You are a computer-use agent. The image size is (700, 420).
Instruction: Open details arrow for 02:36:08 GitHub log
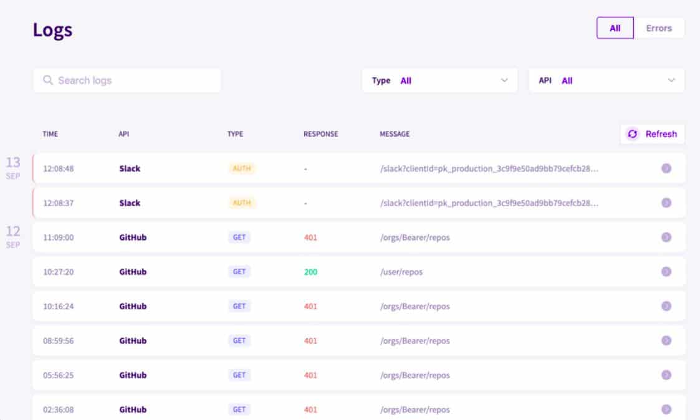[x=666, y=409]
